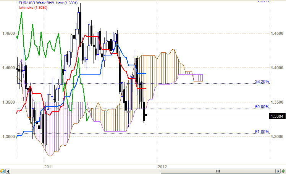Click the right-axis 1.3000 price label
286x174 pixels.
point(277,137)
